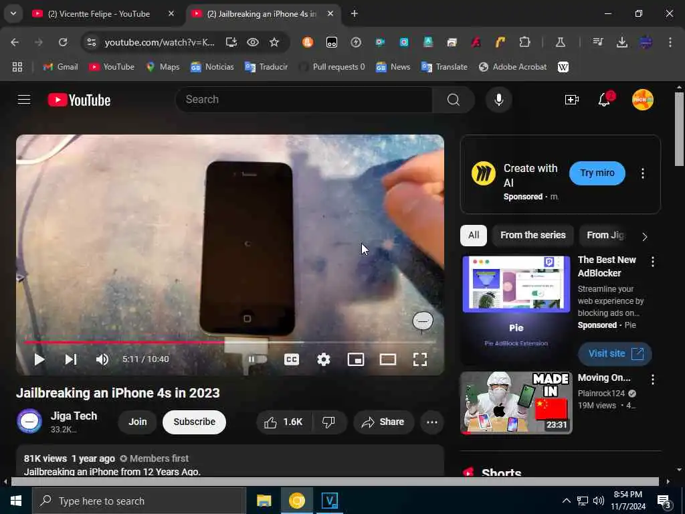Enter full screen mode

(x=420, y=359)
